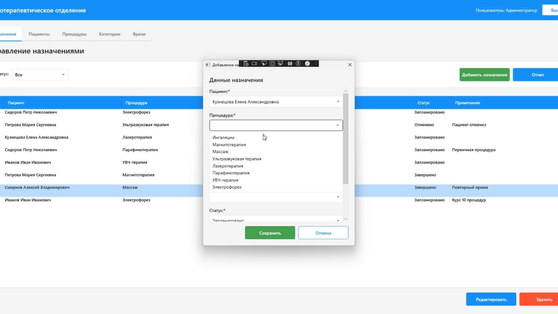
Task: Open the Пациент combo box
Action: pyautogui.click(x=276, y=102)
